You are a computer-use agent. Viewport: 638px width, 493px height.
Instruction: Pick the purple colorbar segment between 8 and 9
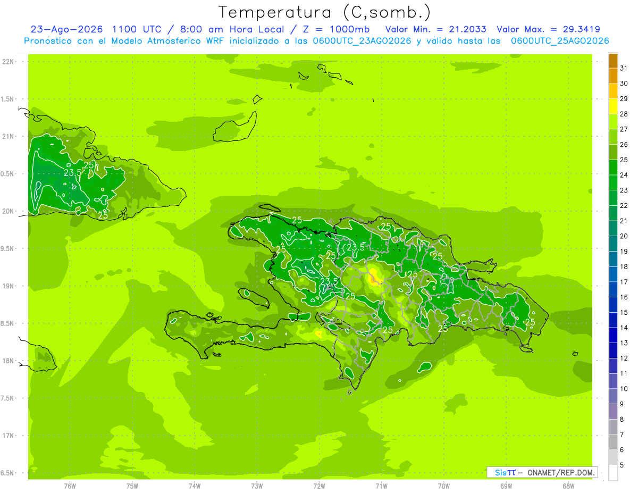(x=613, y=412)
